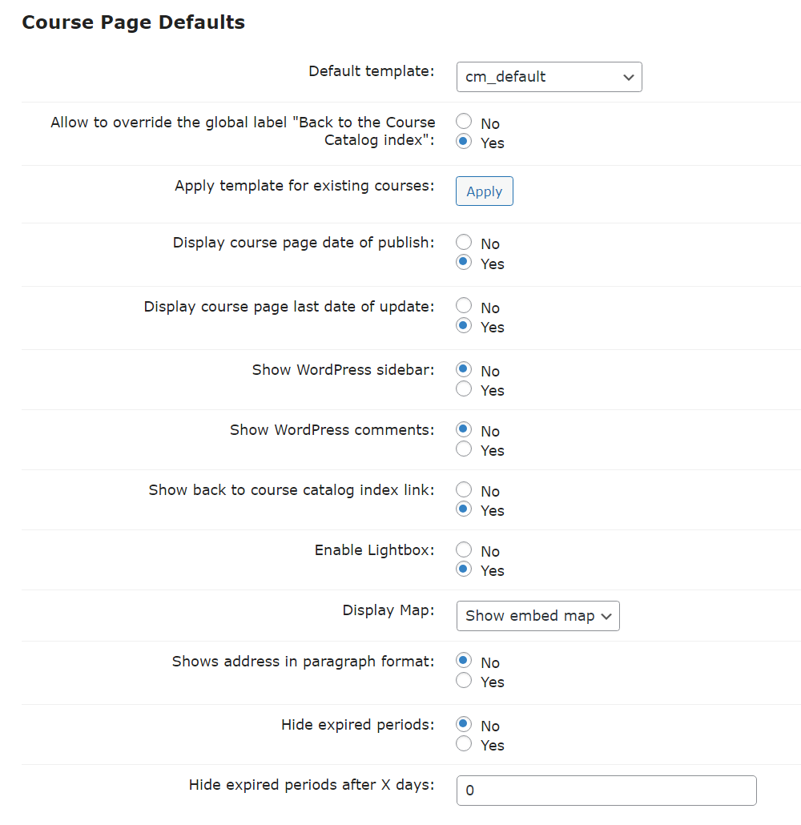The height and width of the screenshot is (825, 801).
Task: Click the "Enable Lightbox:" label
Action: click(x=375, y=550)
